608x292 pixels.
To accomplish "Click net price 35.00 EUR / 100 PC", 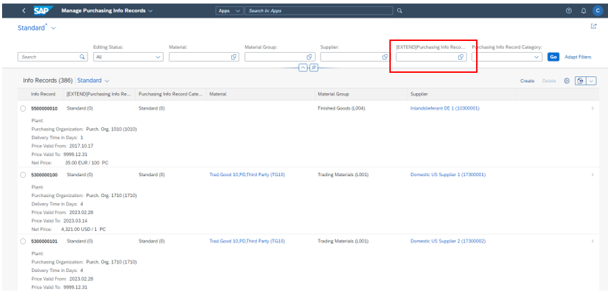I will (87, 163).
